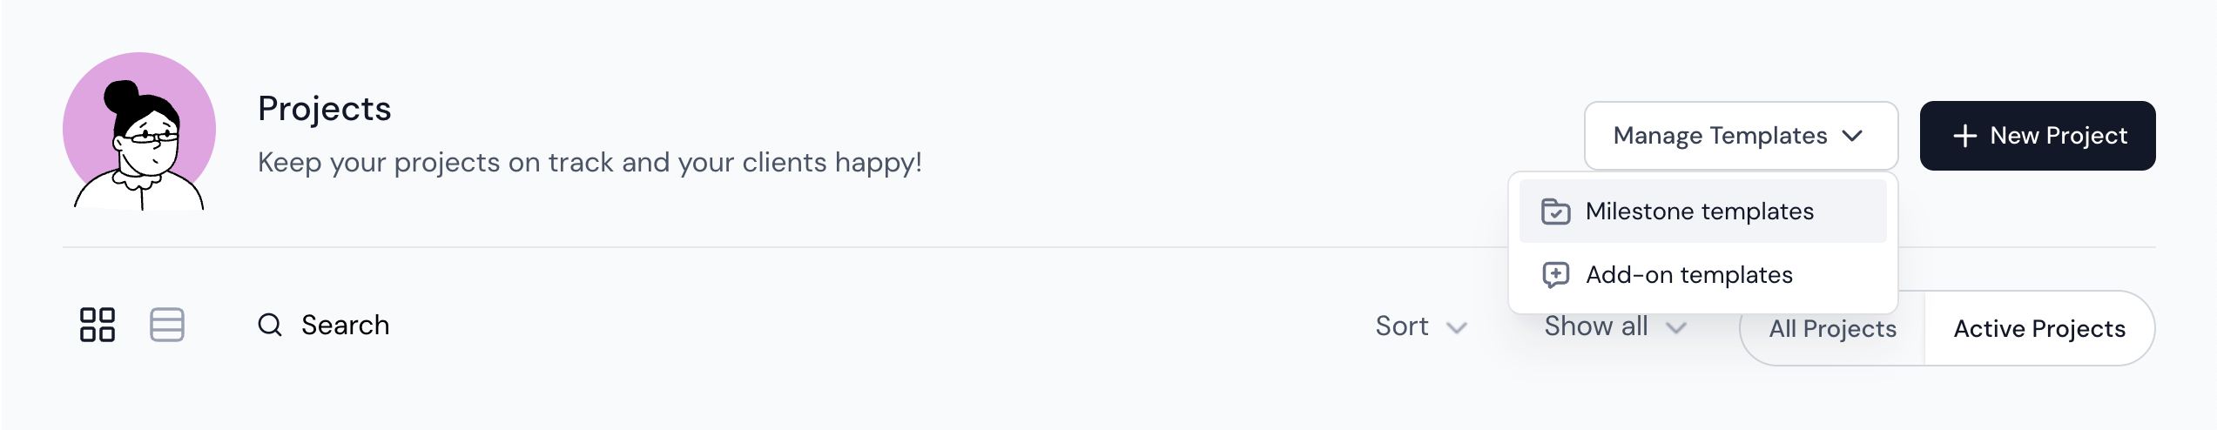Focus the Search input field
Viewport: 2217px width, 430px height.
point(347,325)
